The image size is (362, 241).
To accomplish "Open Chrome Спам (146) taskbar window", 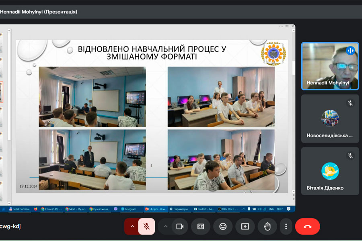I will [51, 209].
